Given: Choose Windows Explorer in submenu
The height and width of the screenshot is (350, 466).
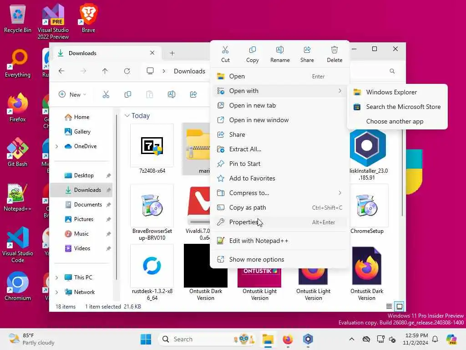Looking at the screenshot, I should pyautogui.click(x=397, y=92).
